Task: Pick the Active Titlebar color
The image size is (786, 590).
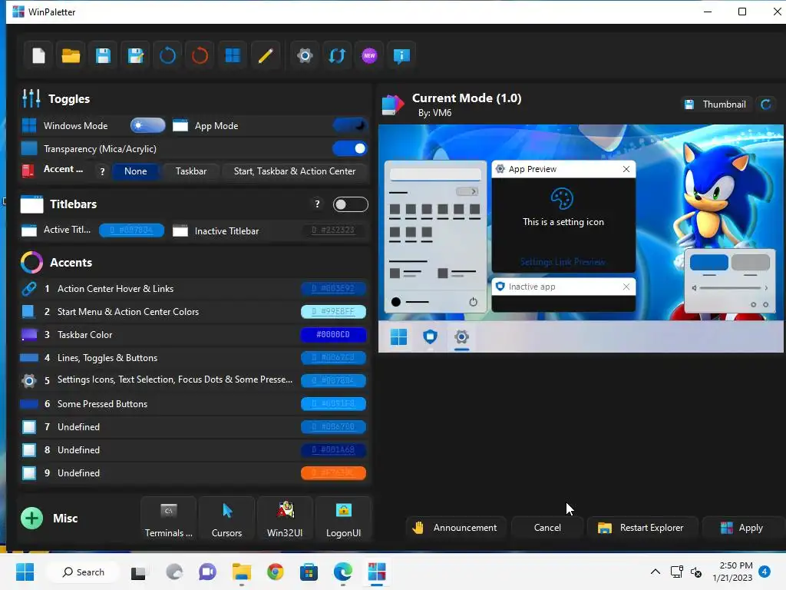Action: [x=131, y=230]
